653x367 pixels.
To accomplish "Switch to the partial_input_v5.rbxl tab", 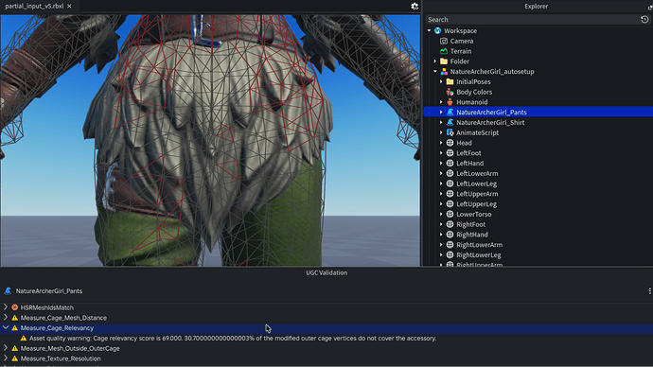I will point(34,7).
